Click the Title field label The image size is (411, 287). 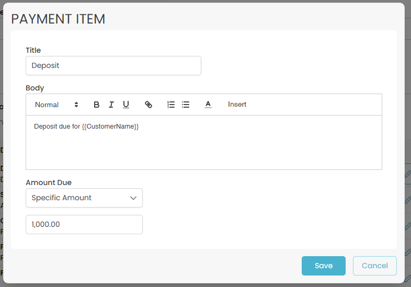coord(33,50)
